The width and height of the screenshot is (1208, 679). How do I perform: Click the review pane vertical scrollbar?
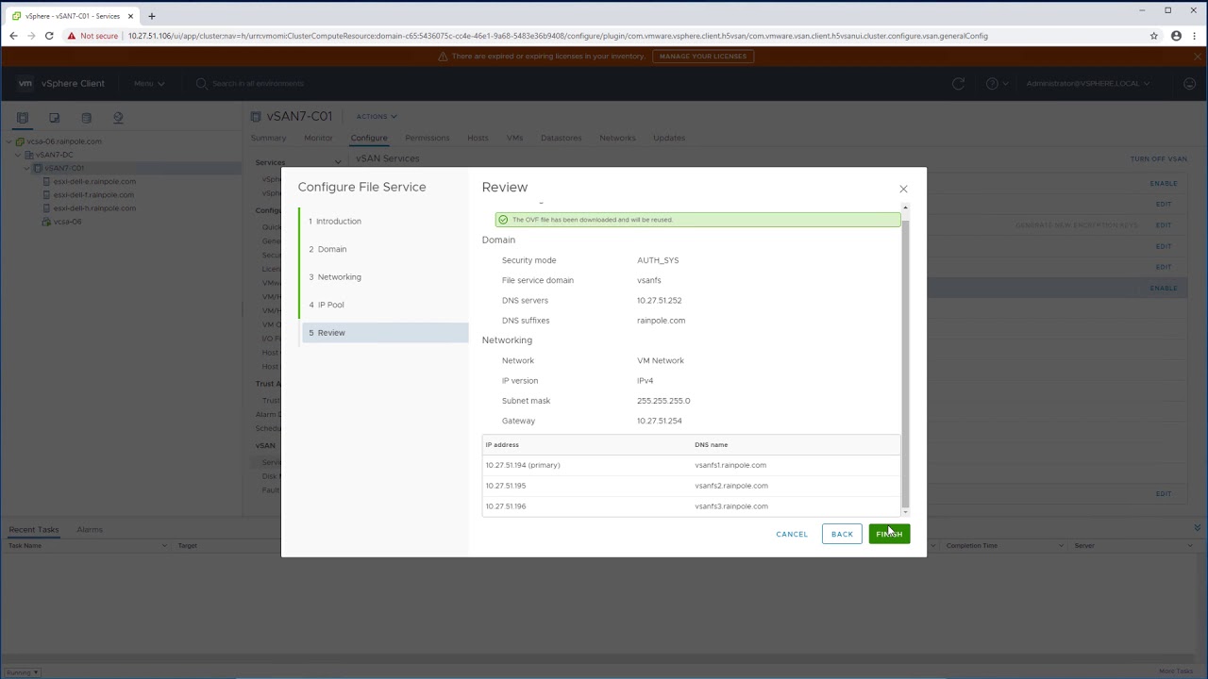click(x=905, y=363)
